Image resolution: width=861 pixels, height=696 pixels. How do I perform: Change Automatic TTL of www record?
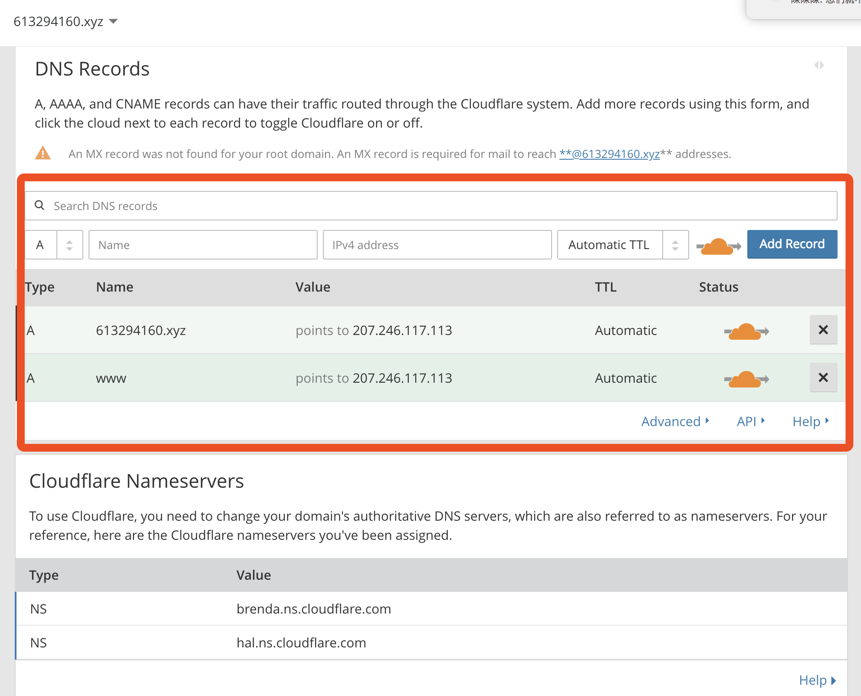[625, 378]
